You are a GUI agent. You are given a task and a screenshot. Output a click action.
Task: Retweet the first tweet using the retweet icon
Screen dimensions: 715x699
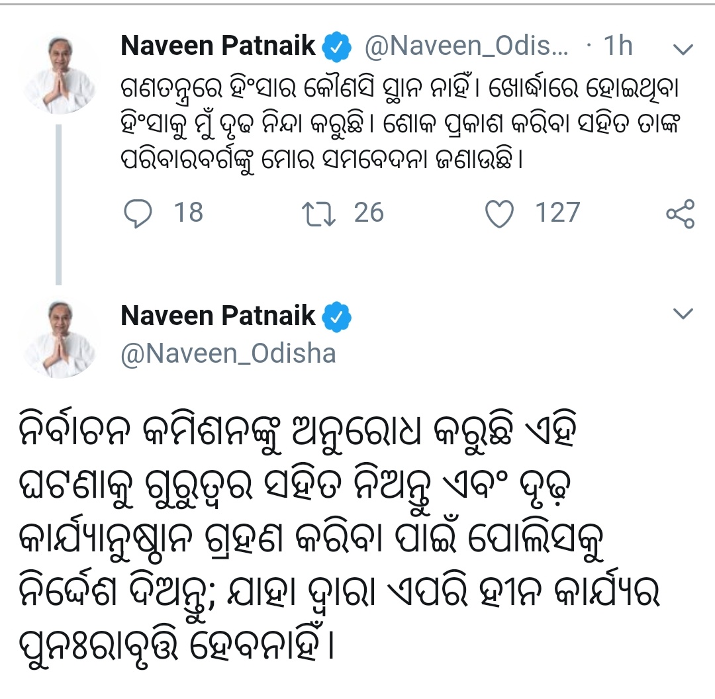point(319,213)
